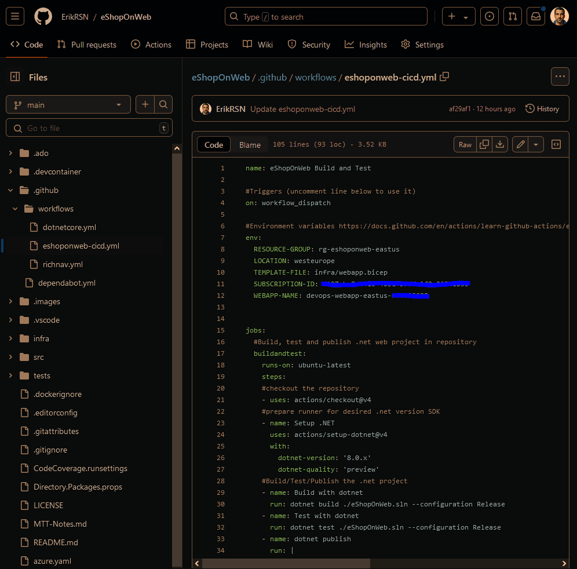Open the main branch selector dropdown
The height and width of the screenshot is (569, 577).
coord(68,105)
